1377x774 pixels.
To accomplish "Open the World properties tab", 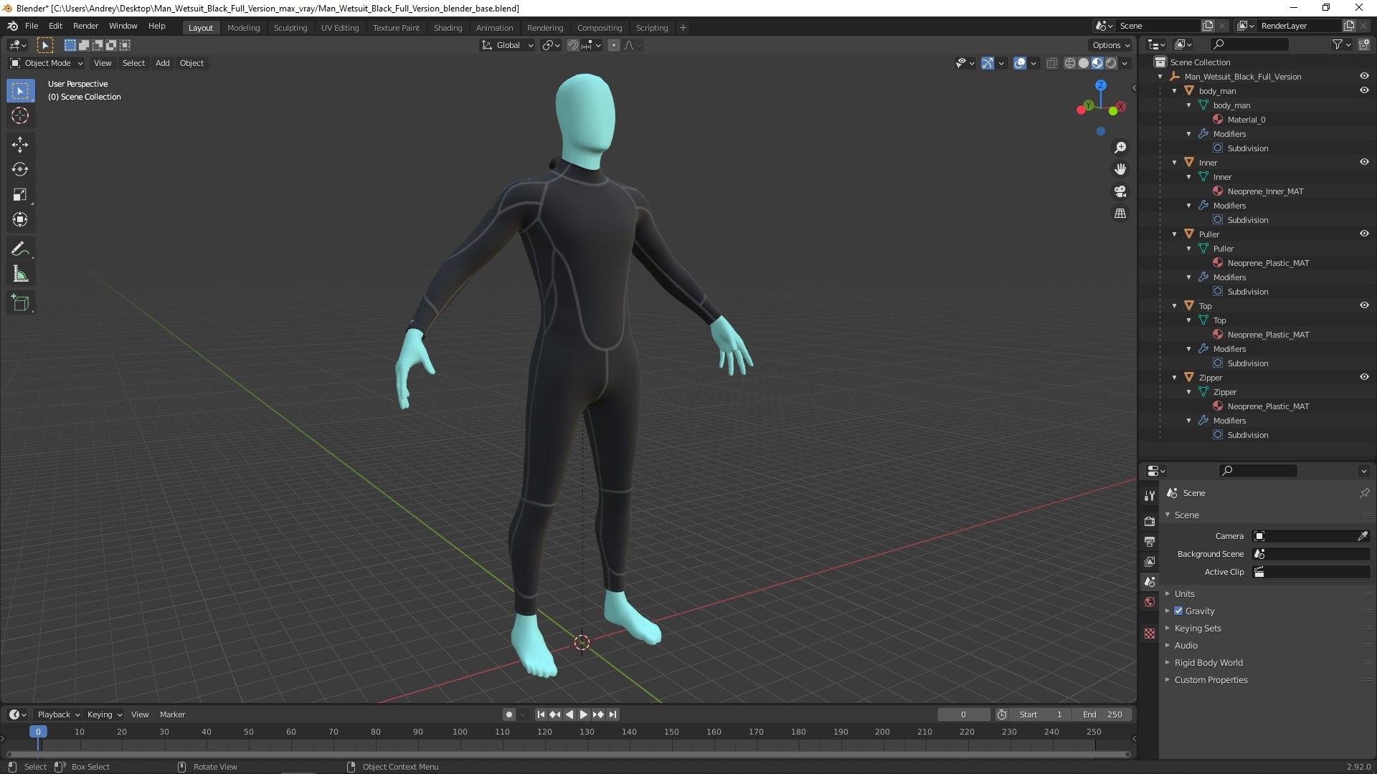I will (1150, 602).
